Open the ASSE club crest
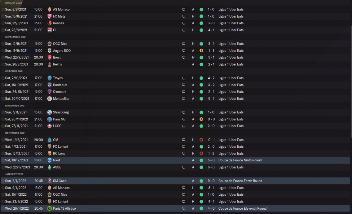The height and width of the screenshot is (214, 352). click(x=50, y=167)
